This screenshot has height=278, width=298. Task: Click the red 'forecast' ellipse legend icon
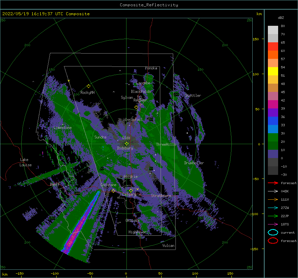(273, 241)
